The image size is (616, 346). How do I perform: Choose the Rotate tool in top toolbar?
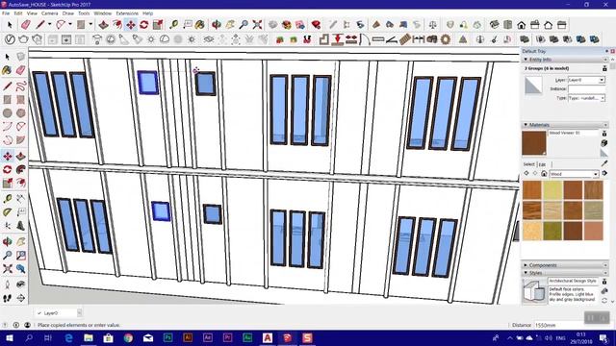pyautogui.click(x=144, y=25)
